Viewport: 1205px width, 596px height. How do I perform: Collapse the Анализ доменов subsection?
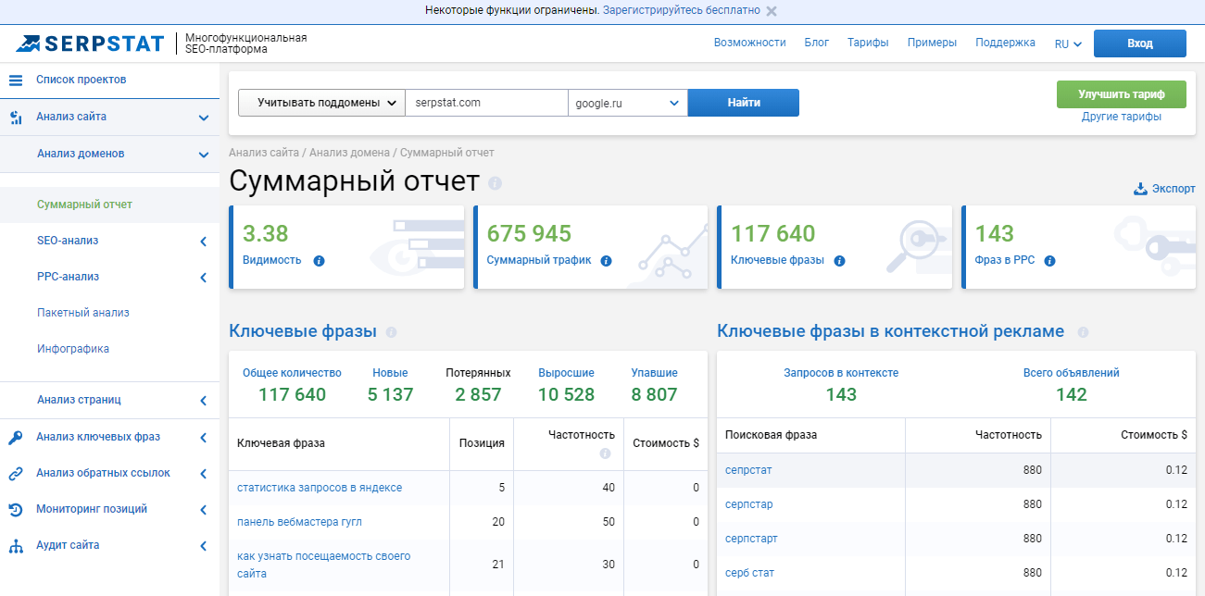[203, 155]
